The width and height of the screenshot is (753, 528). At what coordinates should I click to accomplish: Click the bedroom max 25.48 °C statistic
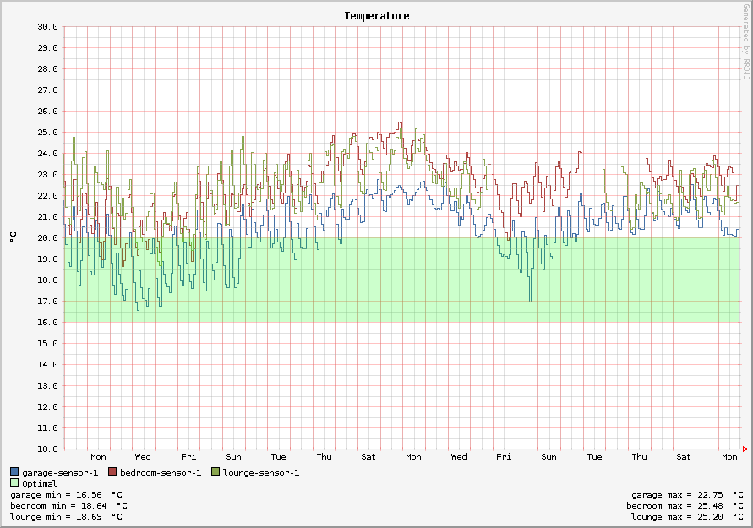(686, 506)
